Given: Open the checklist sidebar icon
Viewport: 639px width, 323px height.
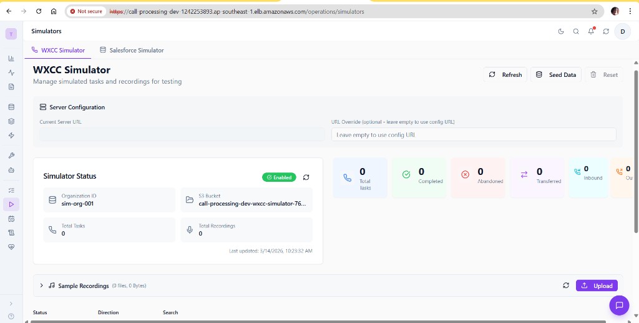Looking at the screenshot, I should 11,190.
